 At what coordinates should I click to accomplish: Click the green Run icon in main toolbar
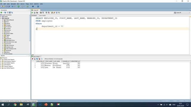coord(19,7)
